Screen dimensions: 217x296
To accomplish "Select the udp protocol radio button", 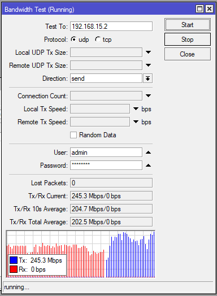I will pos(73,40).
